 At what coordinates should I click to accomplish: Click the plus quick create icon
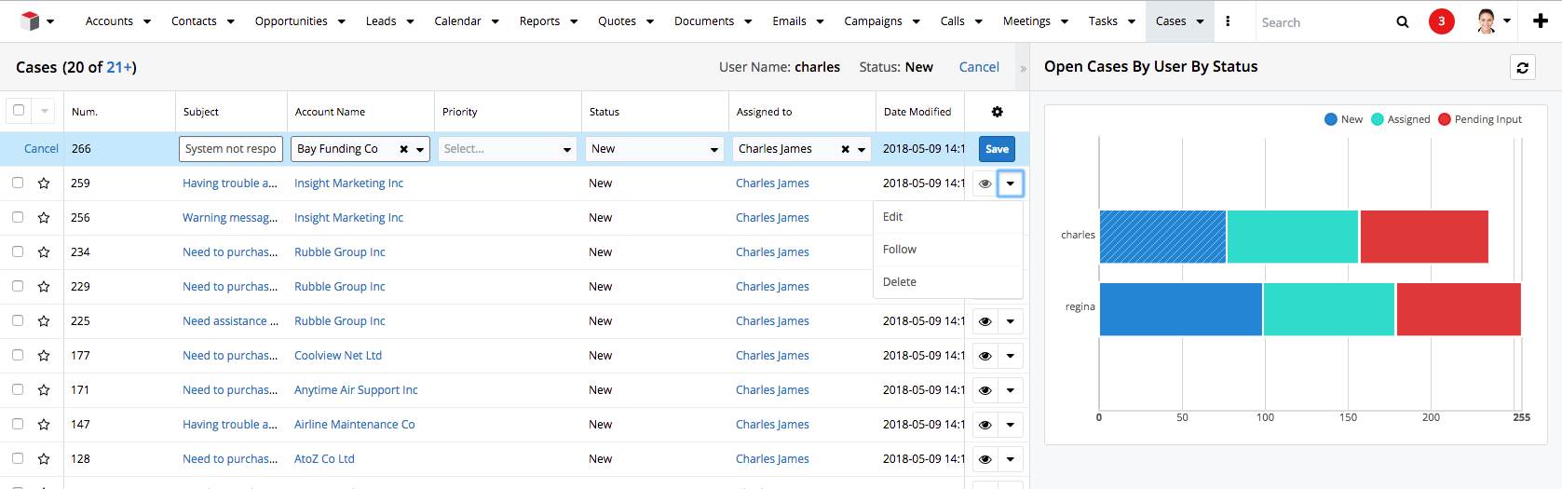tap(1541, 20)
